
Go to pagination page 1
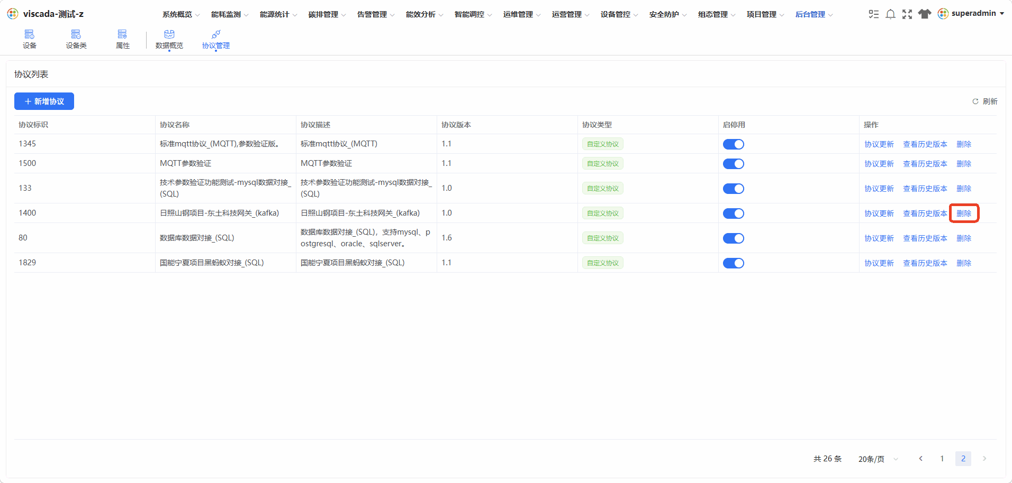942,459
